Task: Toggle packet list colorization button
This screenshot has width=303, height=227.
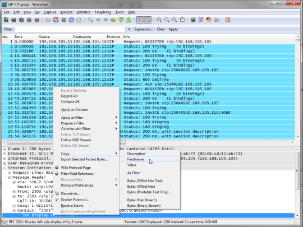Action: (x=140, y=20)
